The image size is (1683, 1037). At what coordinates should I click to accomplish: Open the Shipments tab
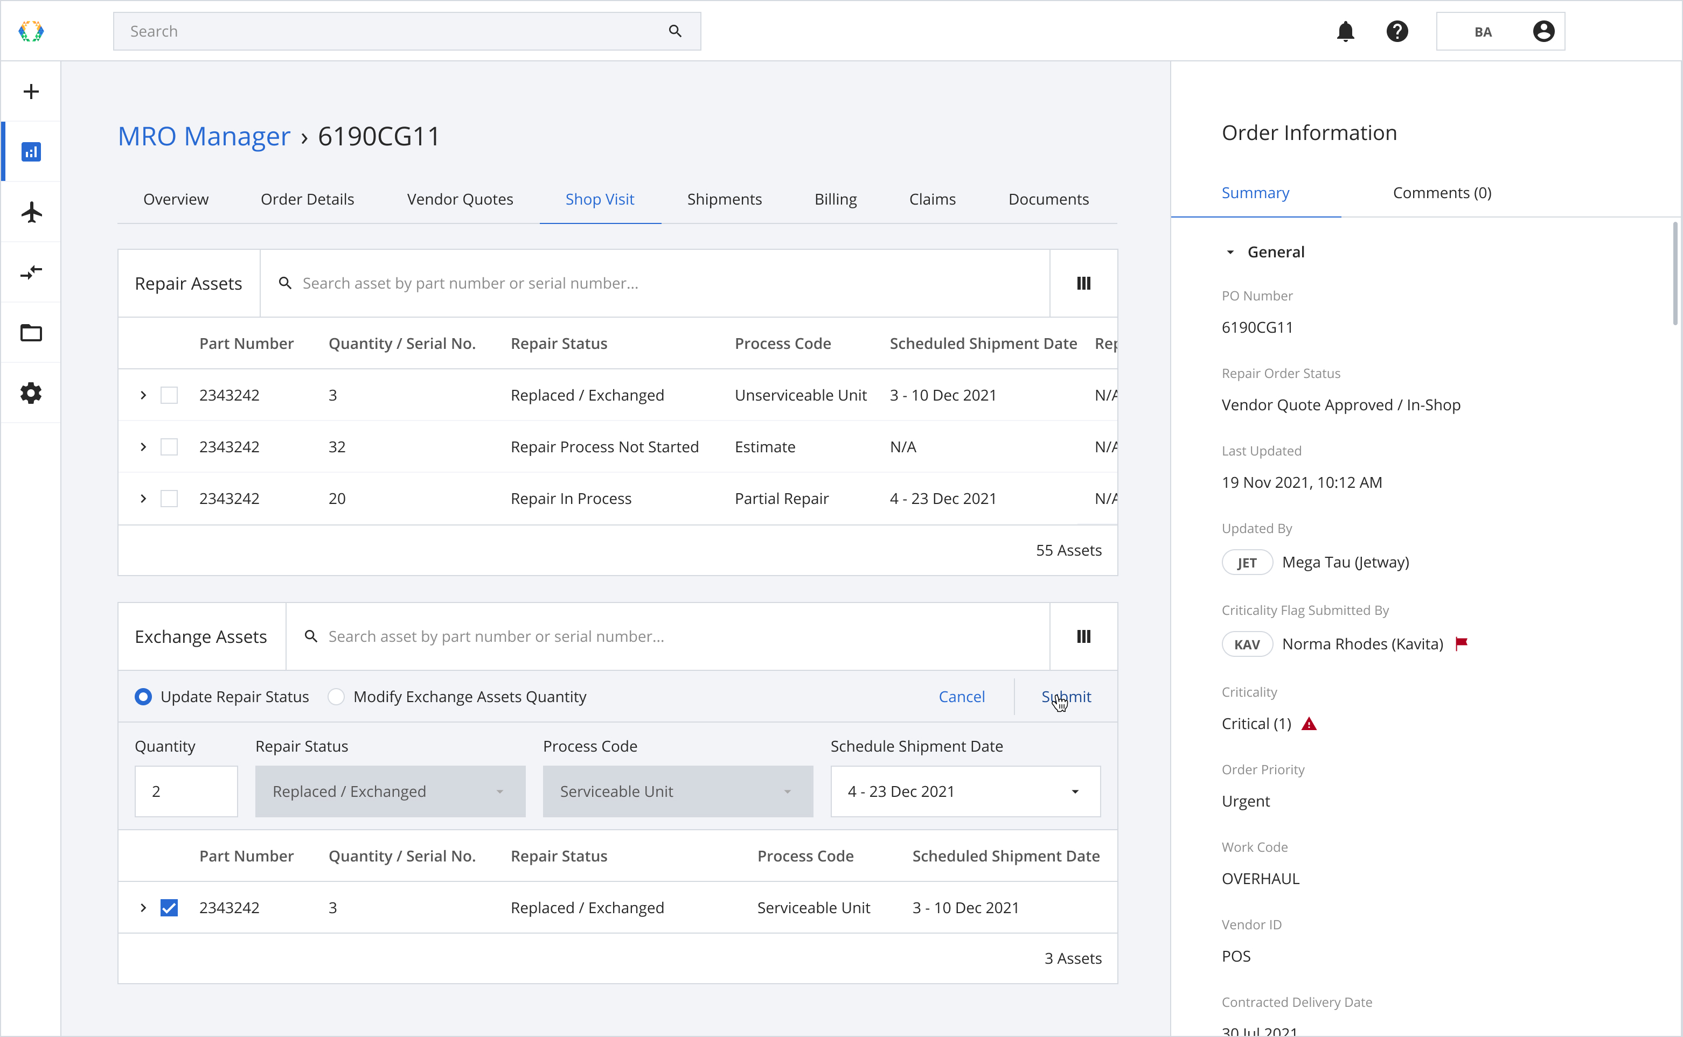pyautogui.click(x=725, y=200)
